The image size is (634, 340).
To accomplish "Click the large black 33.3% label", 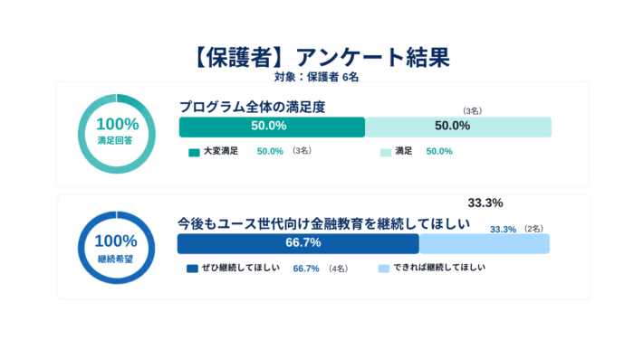I will (x=485, y=203).
